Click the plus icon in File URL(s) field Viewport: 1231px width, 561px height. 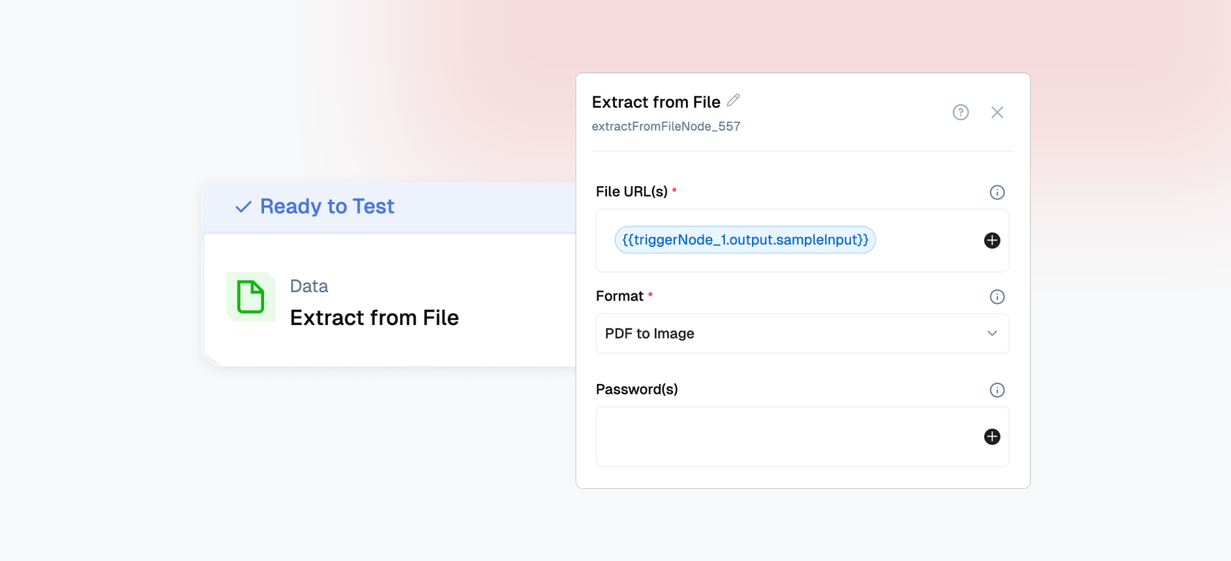click(x=992, y=240)
